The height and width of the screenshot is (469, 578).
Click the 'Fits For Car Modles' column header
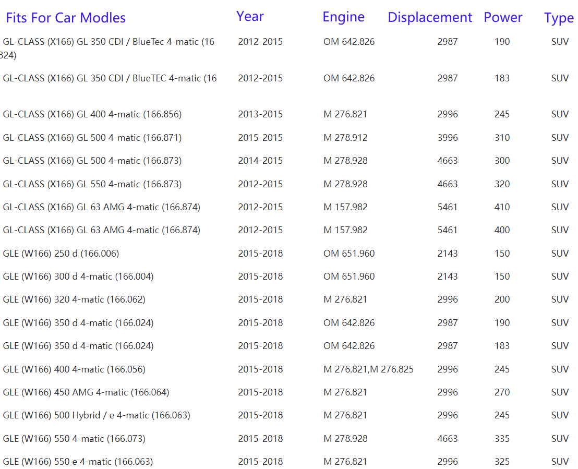coord(66,18)
